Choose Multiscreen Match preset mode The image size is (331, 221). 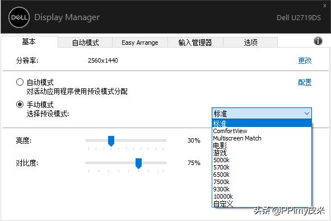(x=262, y=138)
